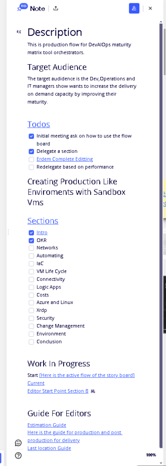Open the emoji reaction icon

click(19, 443)
